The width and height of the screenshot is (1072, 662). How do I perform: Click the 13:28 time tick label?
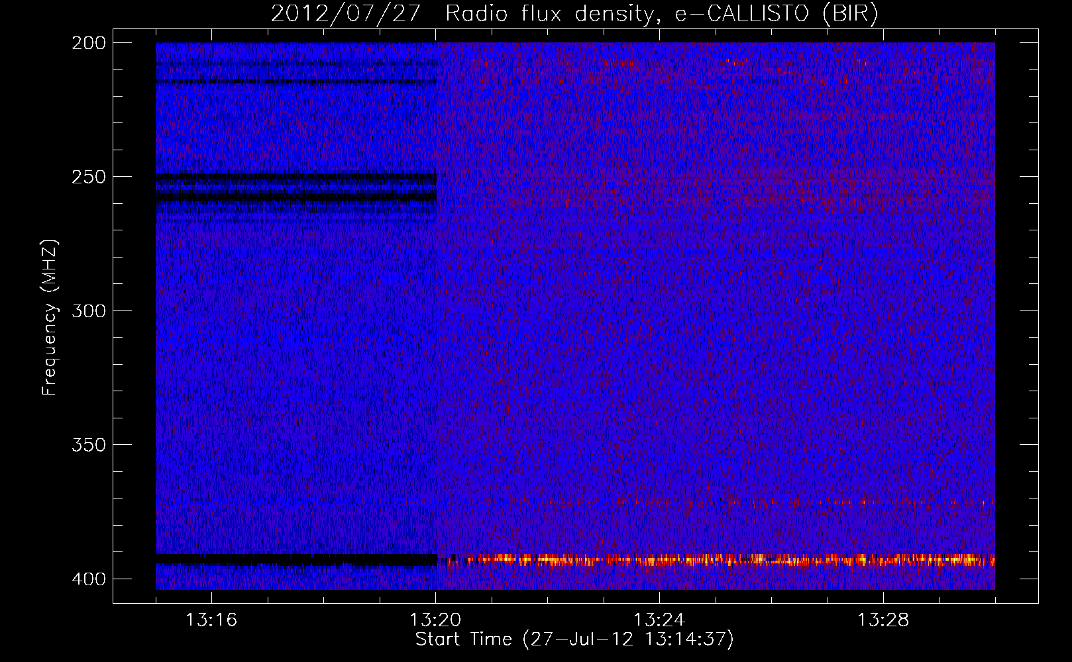[x=883, y=620]
